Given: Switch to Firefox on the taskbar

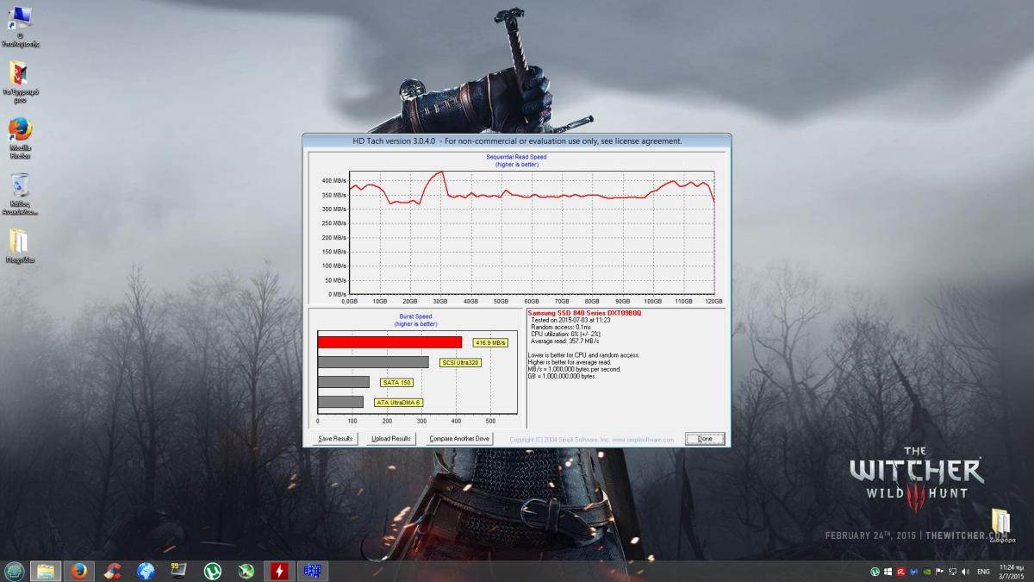Looking at the screenshot, I should pyautogui.click(x=79, y=571).
